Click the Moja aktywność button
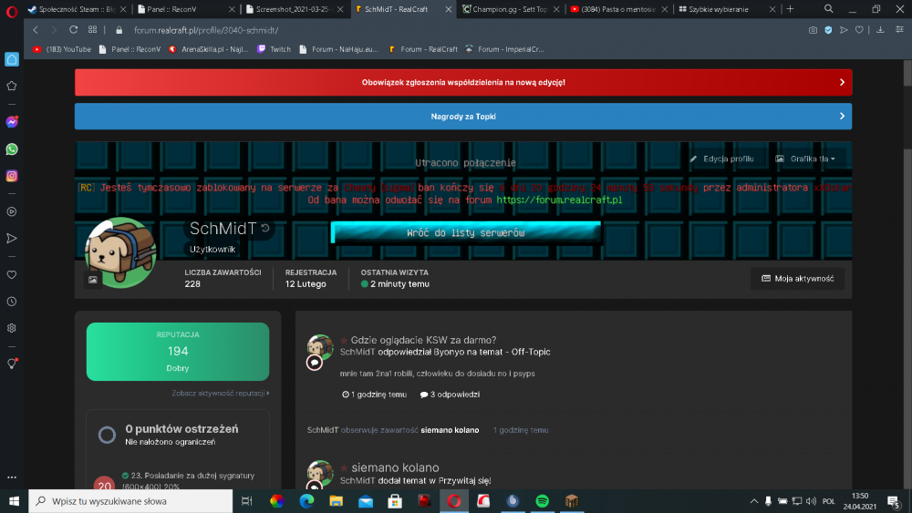The image size is (912, 513). tap(797, 279)
